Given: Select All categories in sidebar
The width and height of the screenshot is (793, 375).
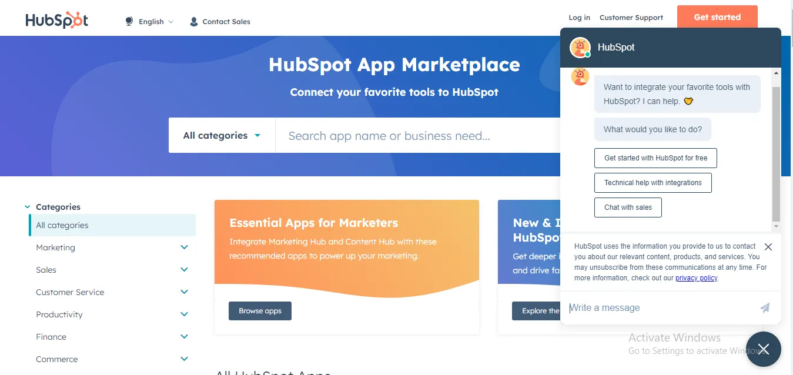Looking at the screenshot, I should click(112, 225).
